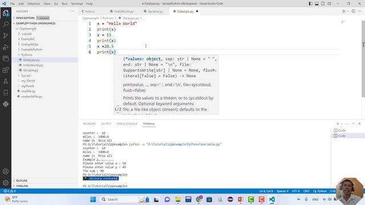The image size is (365, 205).
Task: Show errors and warnings from status bar
Action: (10, 191)
